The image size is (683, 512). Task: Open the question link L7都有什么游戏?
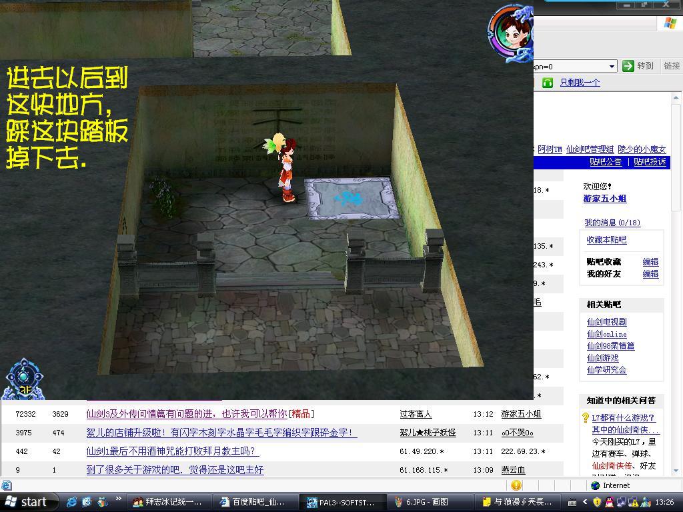tap(623, 418)
